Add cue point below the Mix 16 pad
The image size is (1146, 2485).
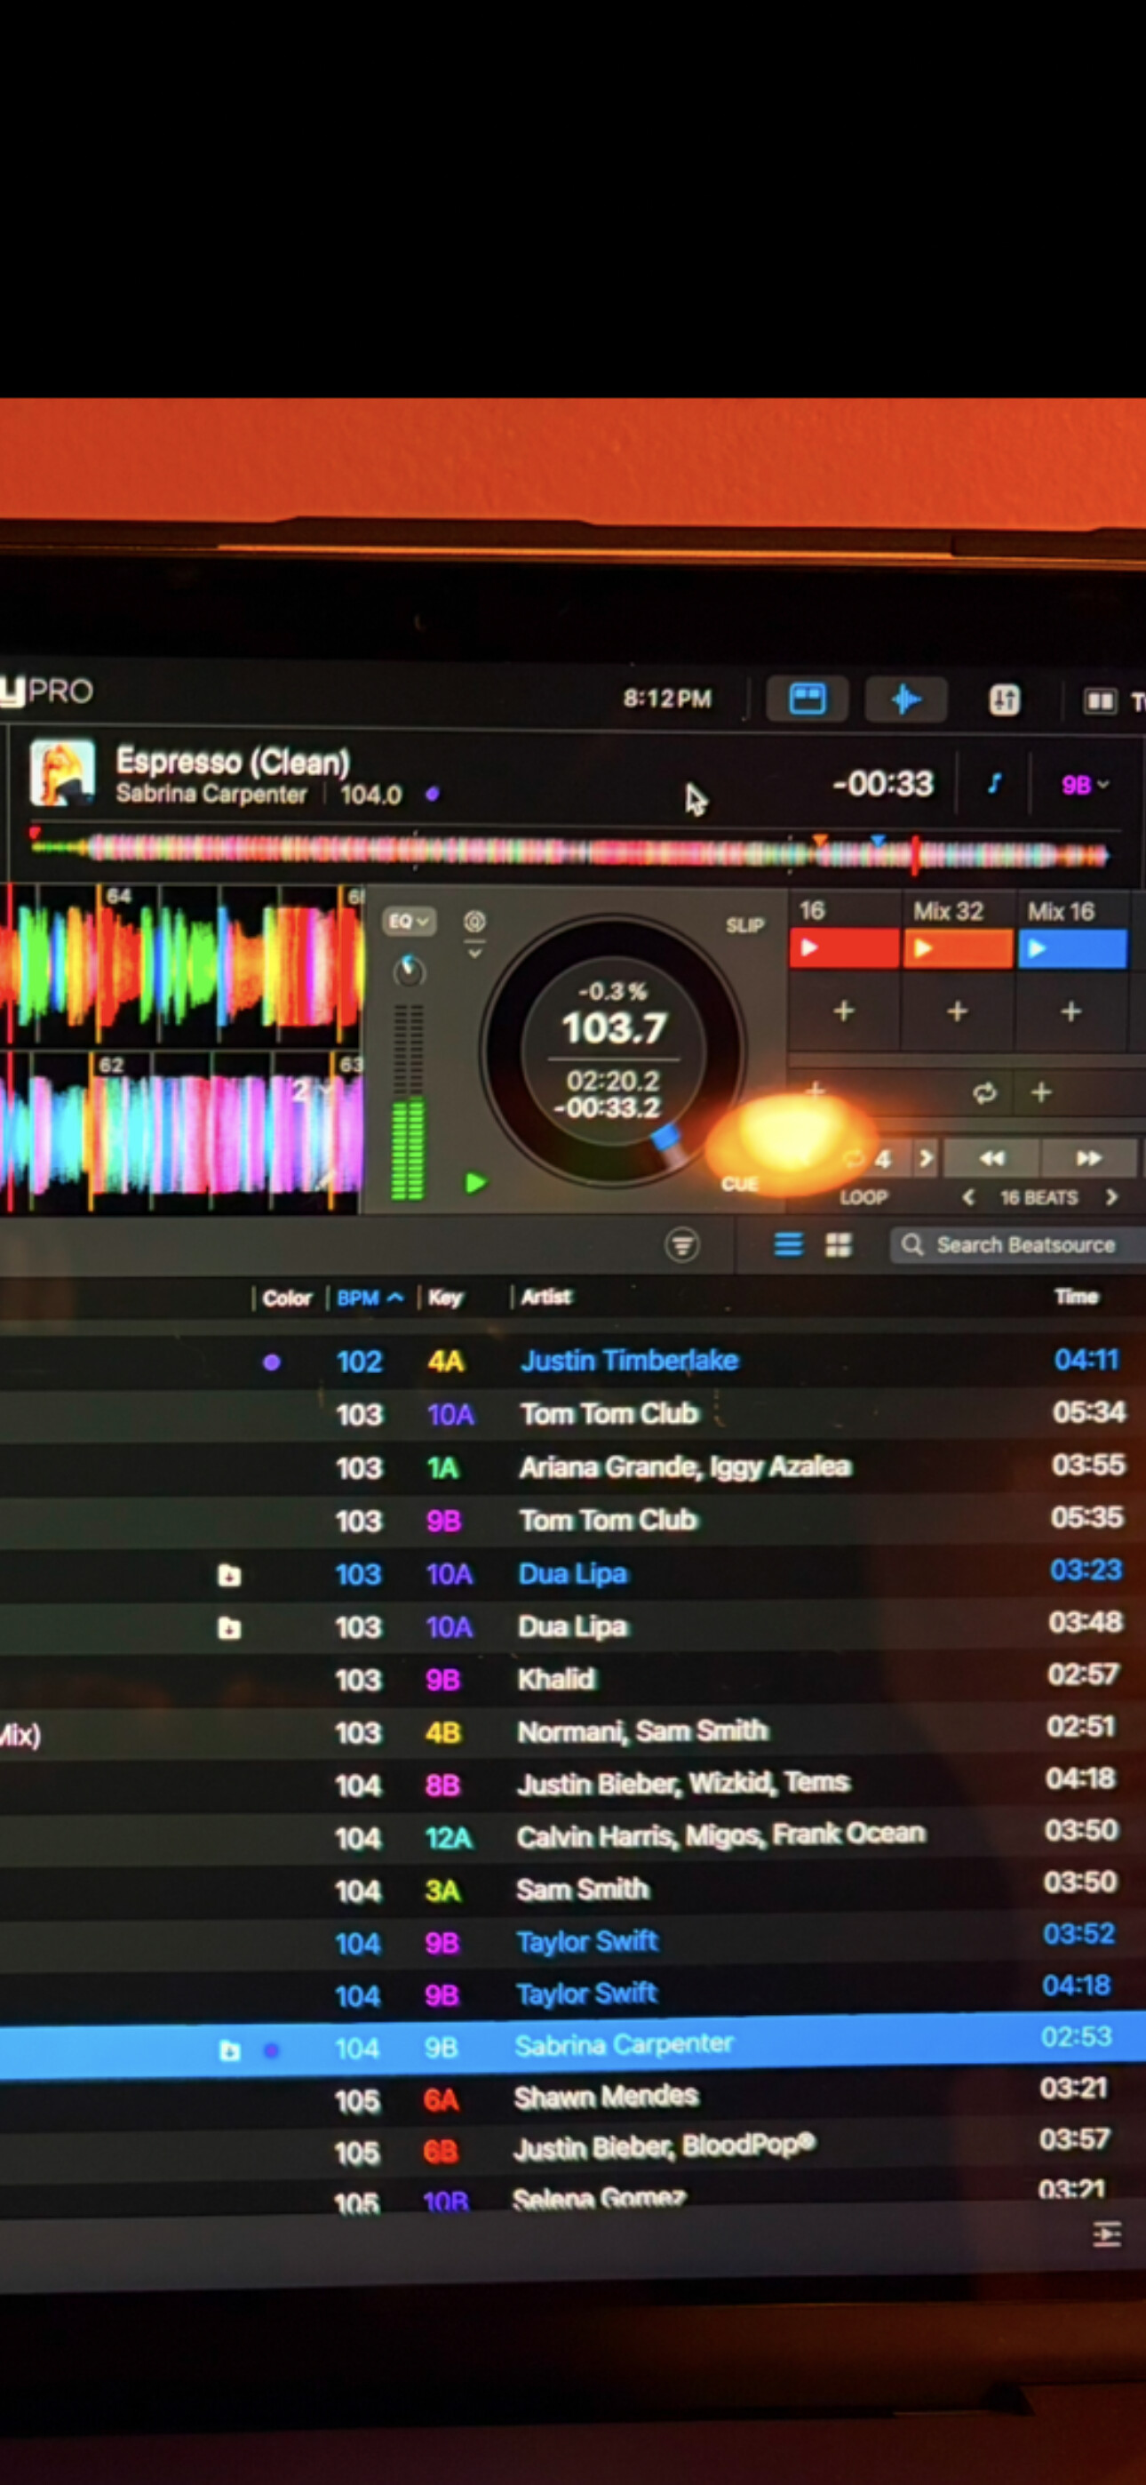(x=1070, y=1011)
